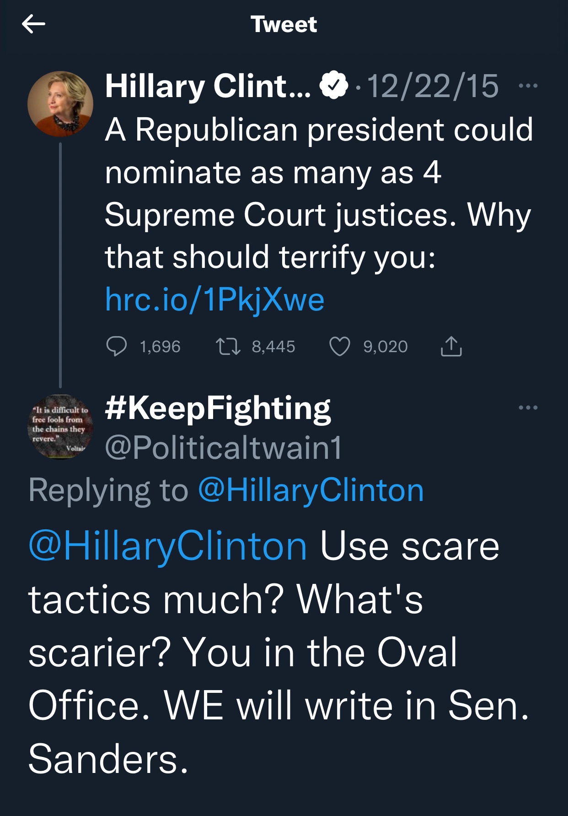Open #KeepFighting user's Voltaire quote avatar

(x=60, y=426)
